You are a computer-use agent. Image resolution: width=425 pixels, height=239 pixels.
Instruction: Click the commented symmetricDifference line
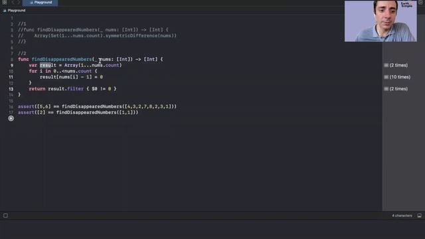coord(98,36)
